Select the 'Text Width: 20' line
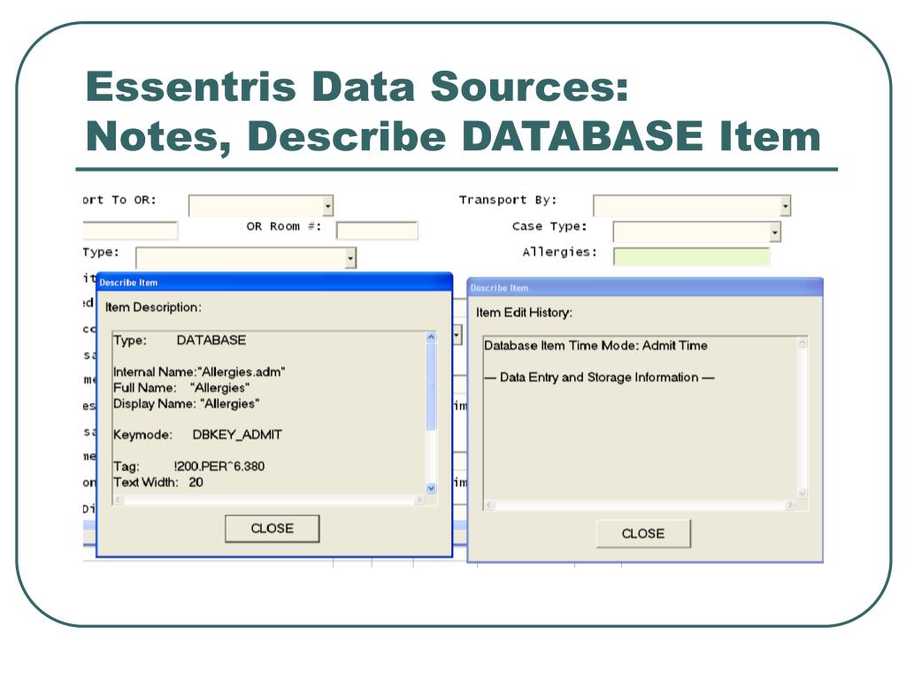This screenshot has height=679, width=906. tap(158, 483)
